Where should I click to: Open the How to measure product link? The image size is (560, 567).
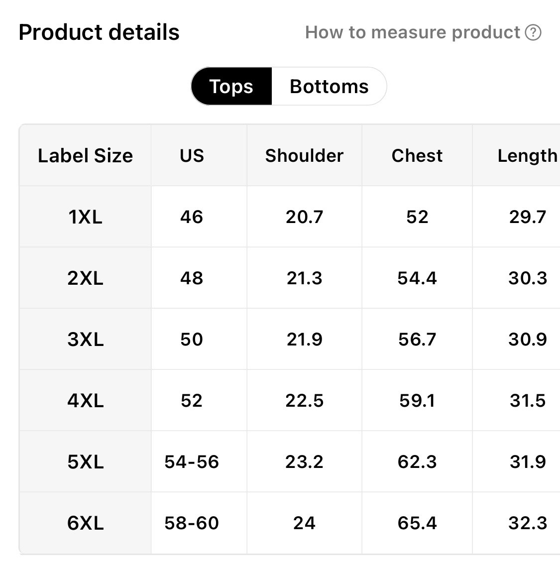pyautogui.click(x=413, y=33)
